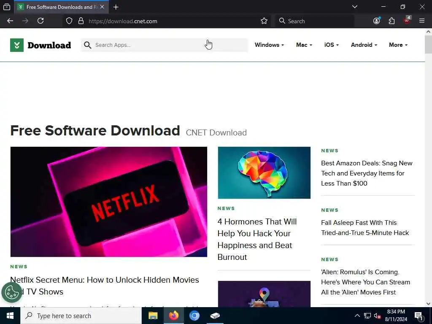Open the colorful brain article thumbnail
432x324 pixels.
pos(264,173)
